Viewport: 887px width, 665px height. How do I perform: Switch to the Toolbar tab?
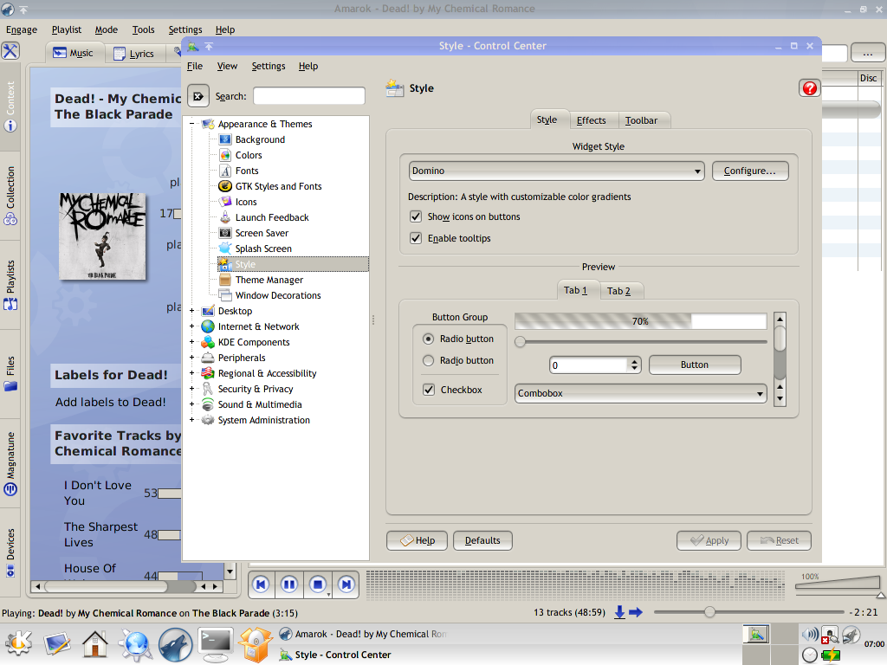642,120
